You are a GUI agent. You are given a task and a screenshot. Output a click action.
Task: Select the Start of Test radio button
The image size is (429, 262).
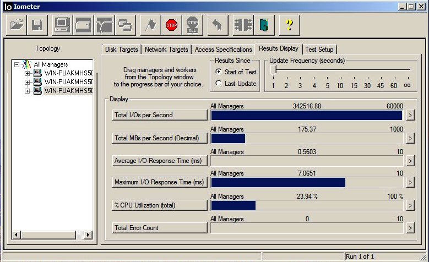[219, 72]
